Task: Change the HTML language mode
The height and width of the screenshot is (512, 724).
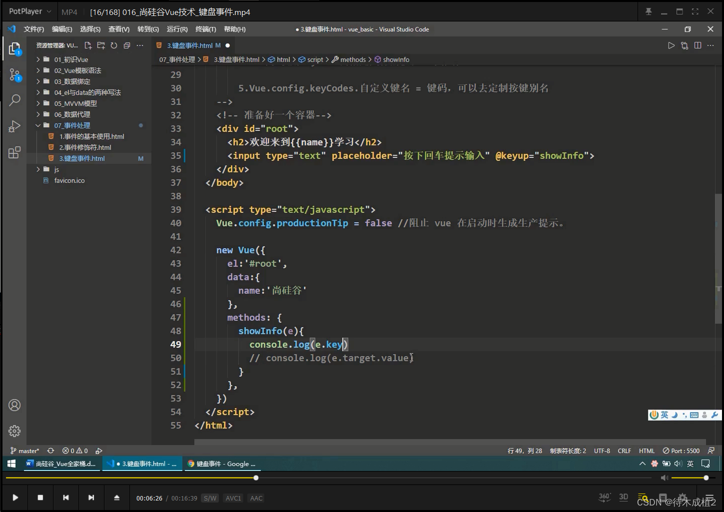Action: [x=647, y=451]
